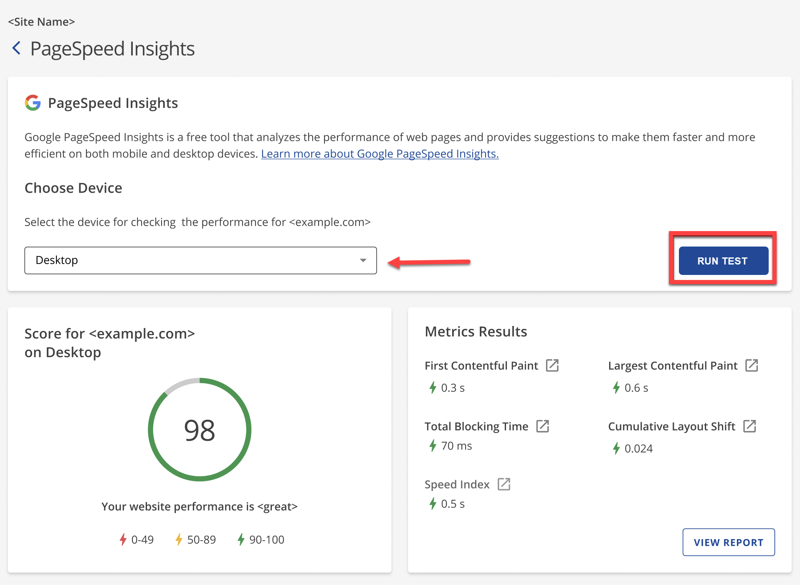Open Speed Index external link icon
800x585 pixels.
click(x=504, y=484)
